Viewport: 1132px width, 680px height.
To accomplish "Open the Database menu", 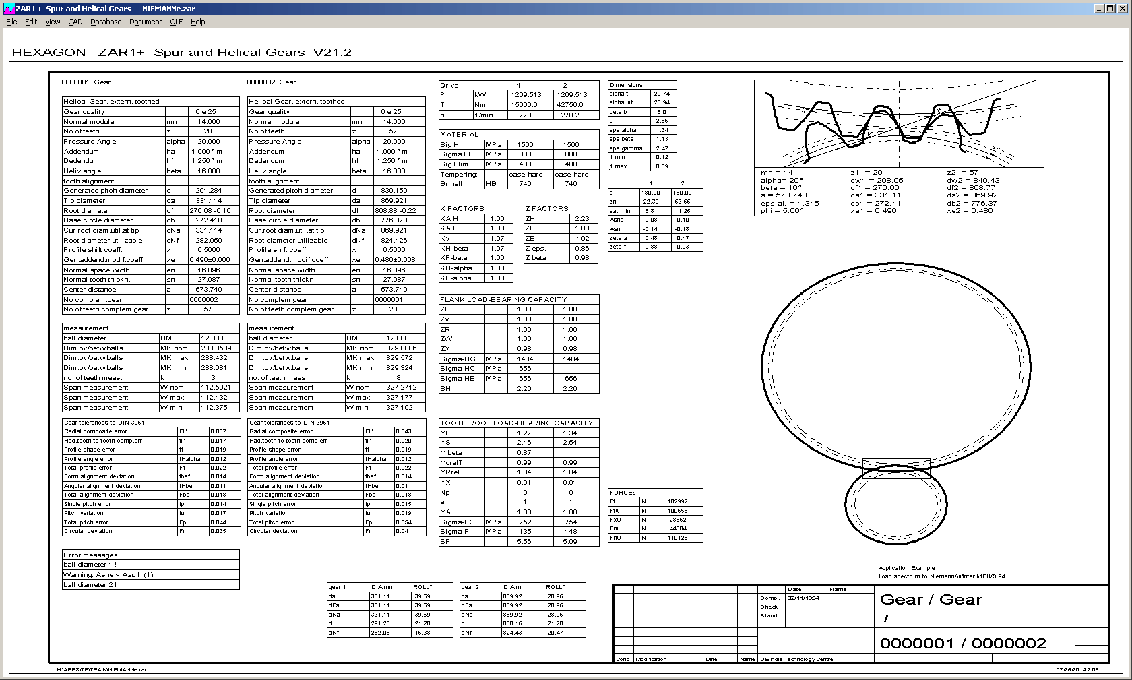I will [x=106, y=22].
